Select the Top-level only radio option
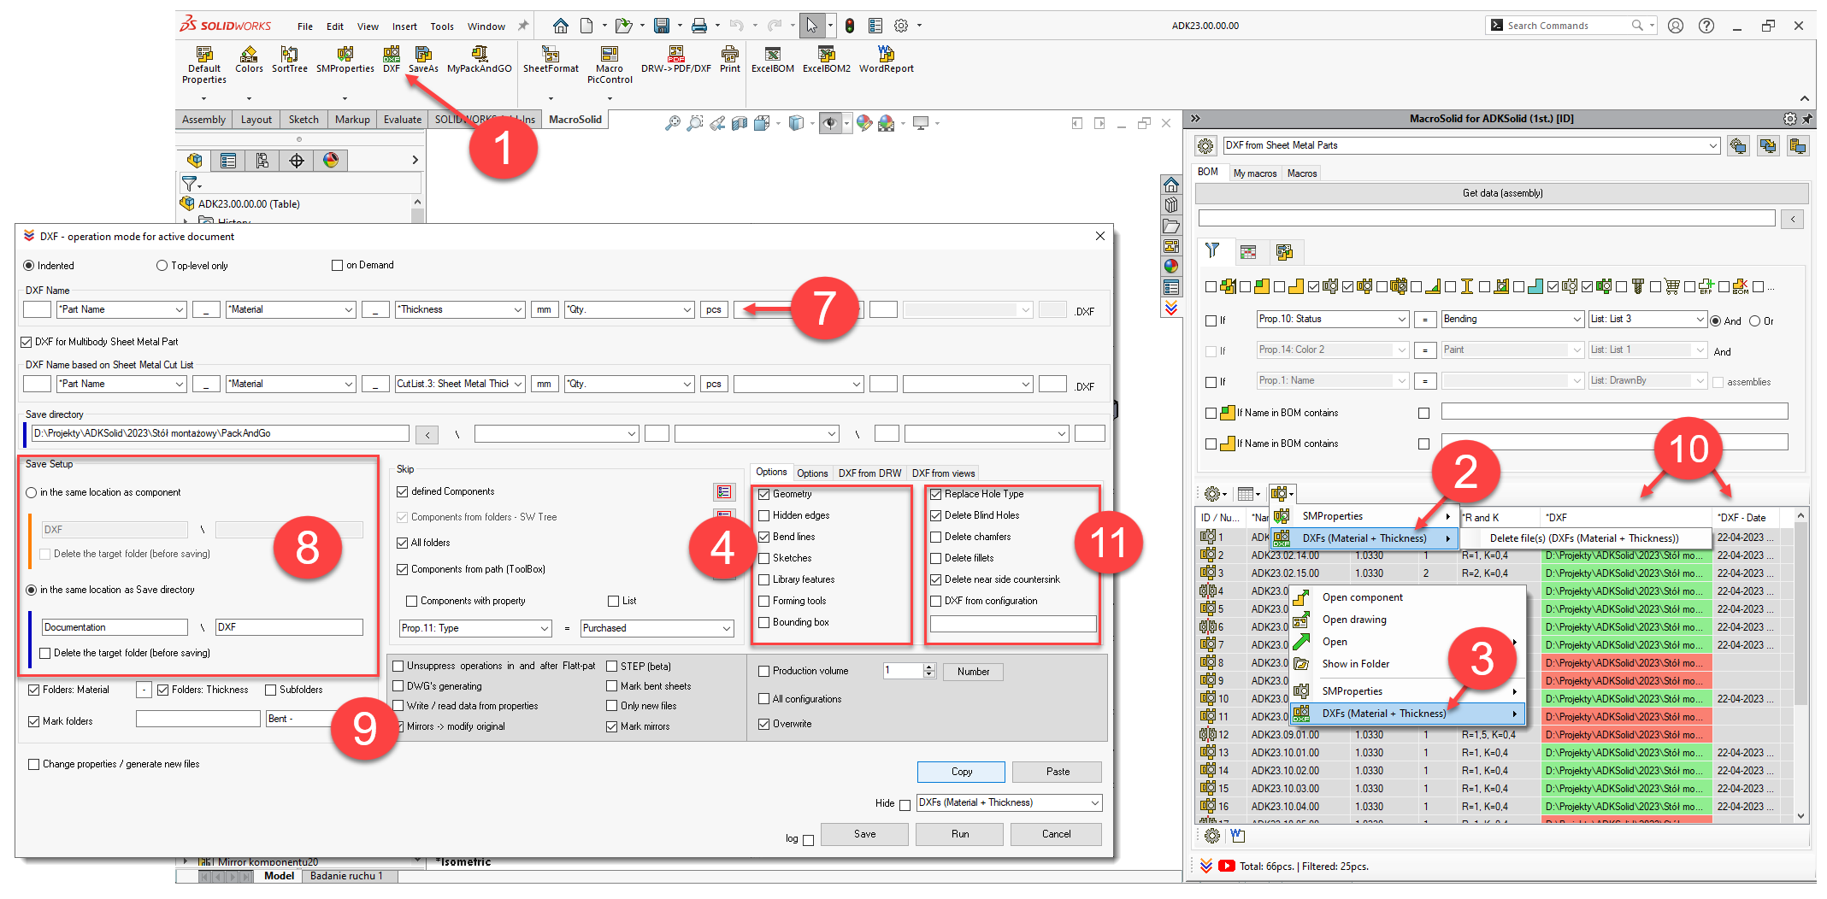 [x=162, y=266]
